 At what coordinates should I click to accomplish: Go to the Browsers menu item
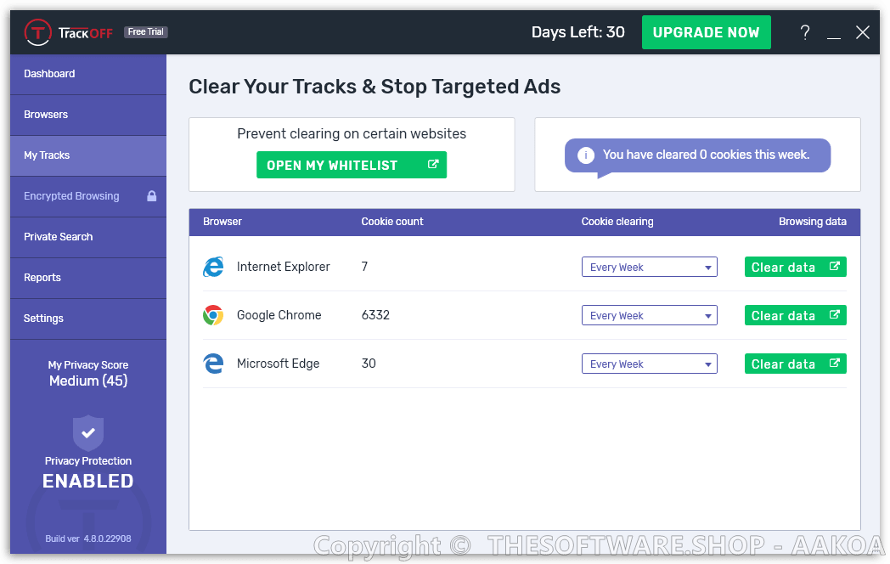click(88, 115)
